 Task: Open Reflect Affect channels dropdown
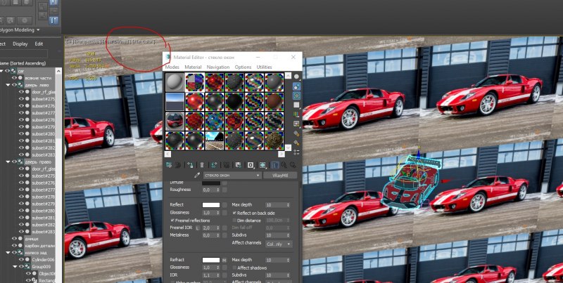coord(279,244)
